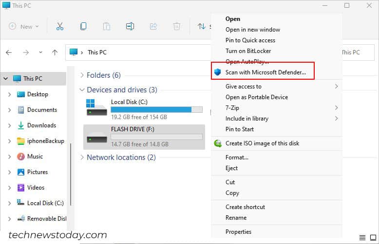
Task: Open Documents in the sidebar
Action: [42, 110]
